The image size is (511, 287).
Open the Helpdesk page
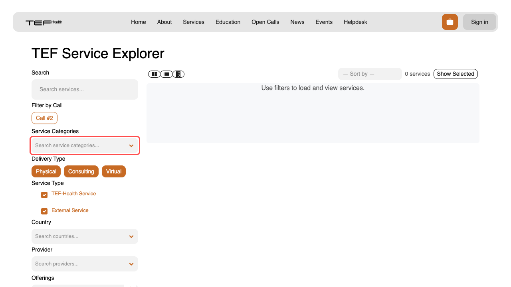(355, 22)
